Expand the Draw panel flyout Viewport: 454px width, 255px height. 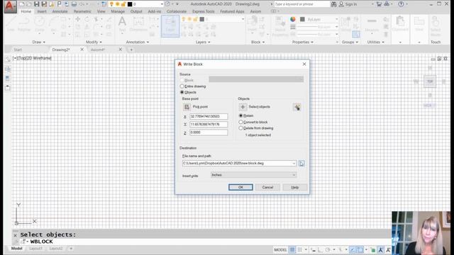point(38,42)
